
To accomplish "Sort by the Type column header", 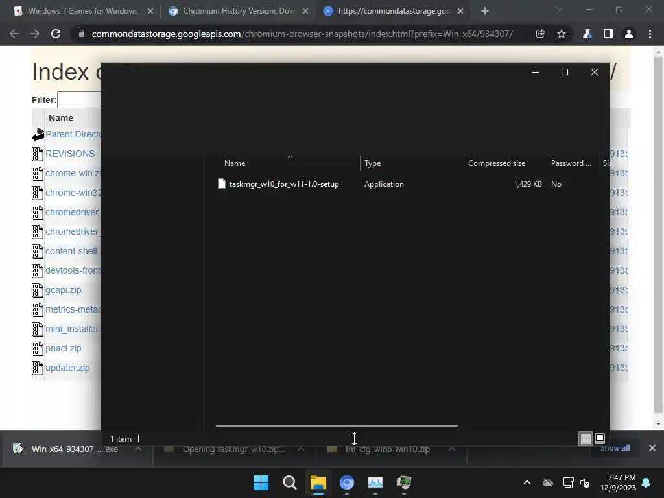I will coord(372,163).
